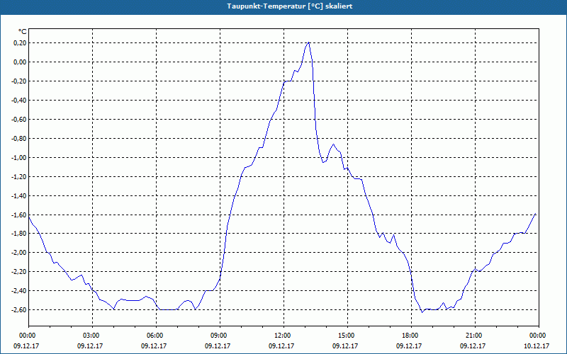Click the '18:00' x-axis time label
The image size is (567, 354).
411,336
